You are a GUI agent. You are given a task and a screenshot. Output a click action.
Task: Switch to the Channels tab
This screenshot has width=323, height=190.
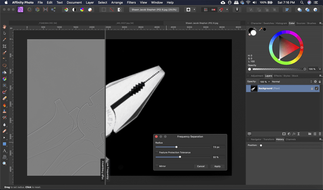click(290, 139)
